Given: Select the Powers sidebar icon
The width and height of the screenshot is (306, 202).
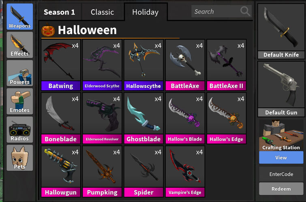Looking at the screenshot, I should pyautogui.click(x=20, y=73).
